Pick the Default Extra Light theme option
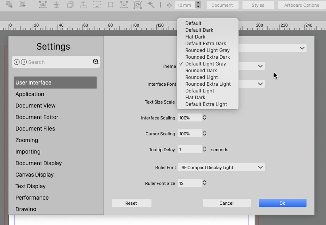 click(x=206, y=104)
